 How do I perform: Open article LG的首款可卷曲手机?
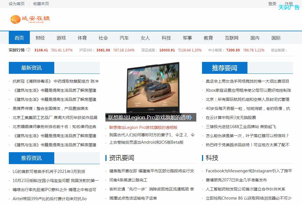[49, 171]
